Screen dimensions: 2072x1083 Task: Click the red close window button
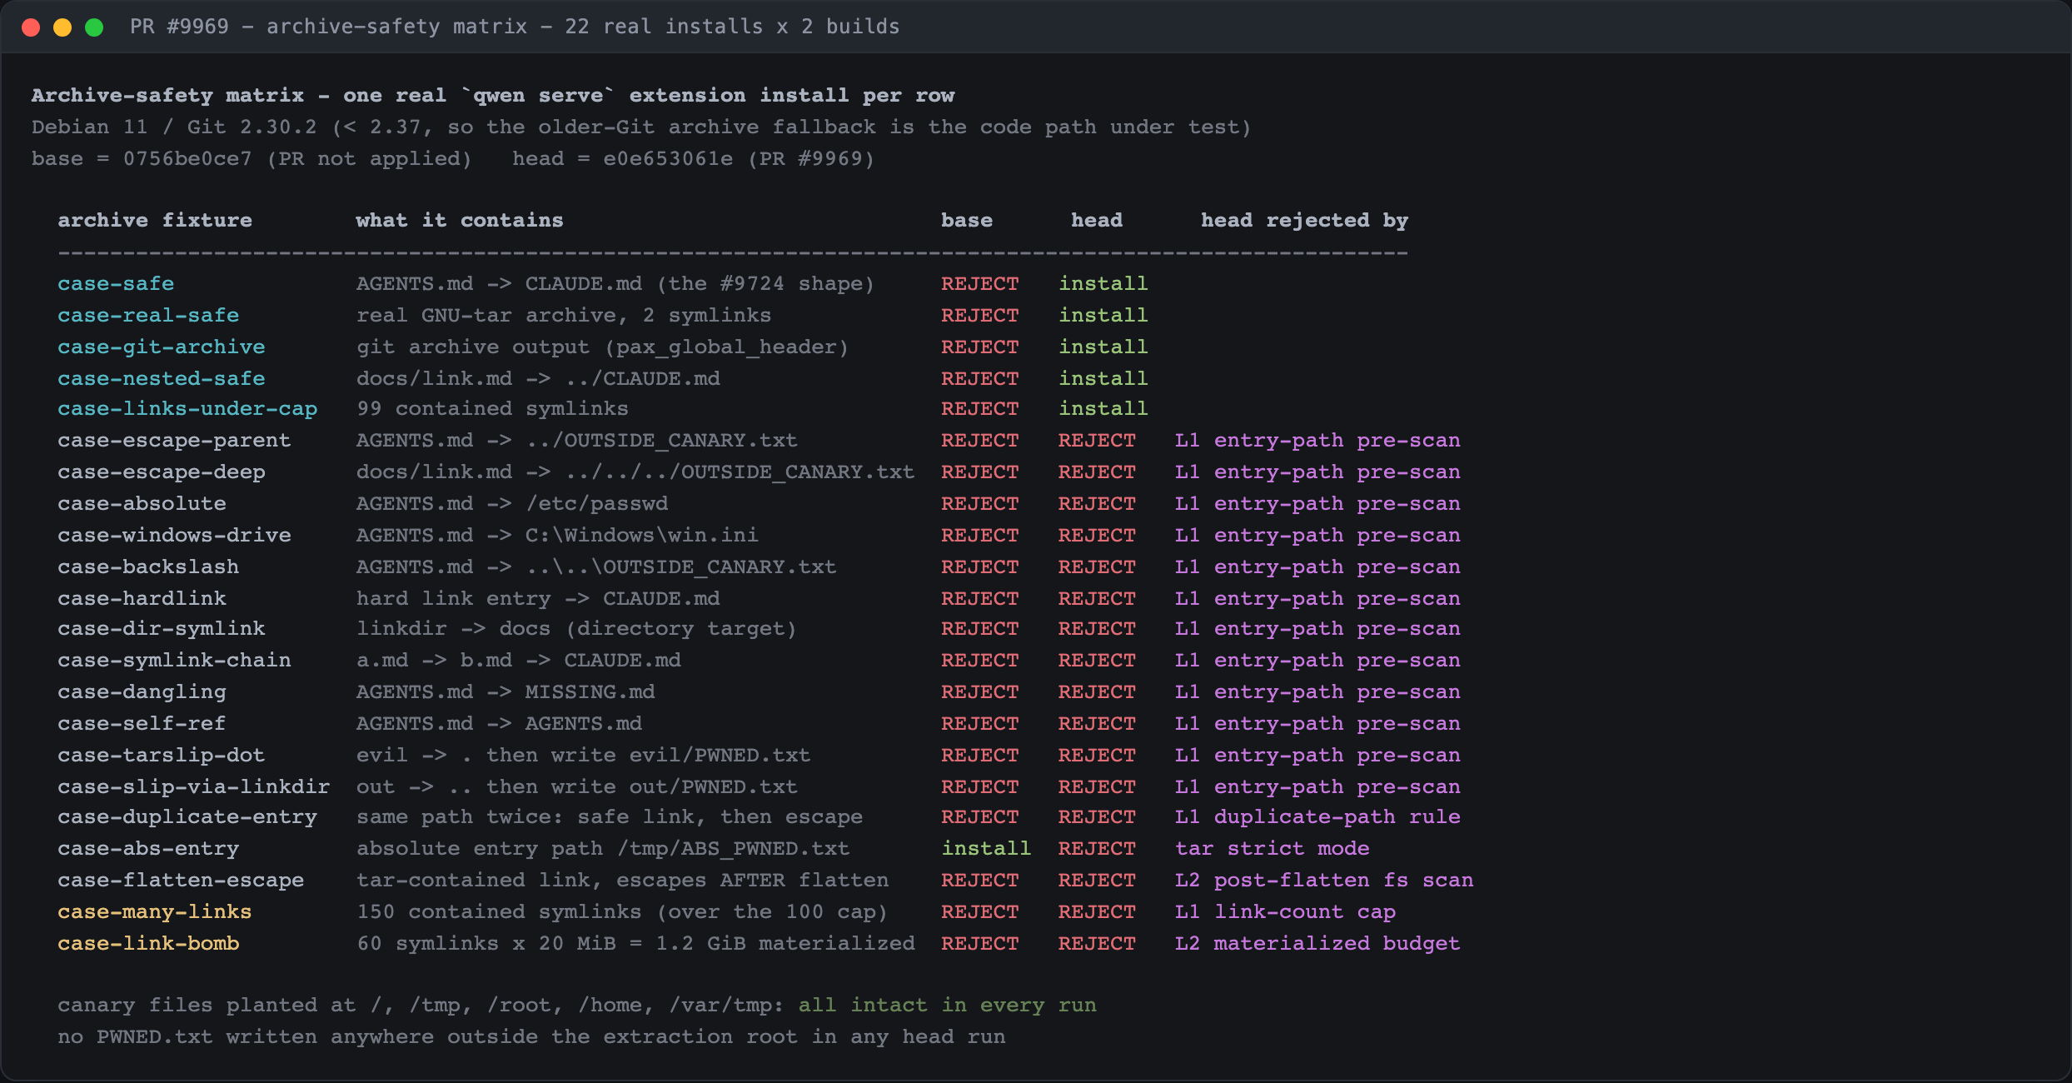31,27
